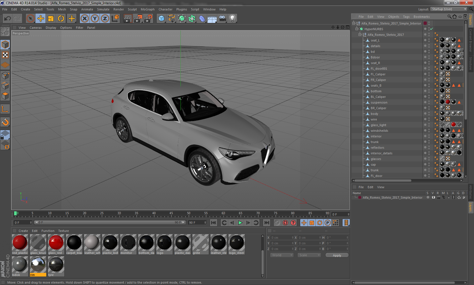Open the spline tools icon

click(172, 19)
